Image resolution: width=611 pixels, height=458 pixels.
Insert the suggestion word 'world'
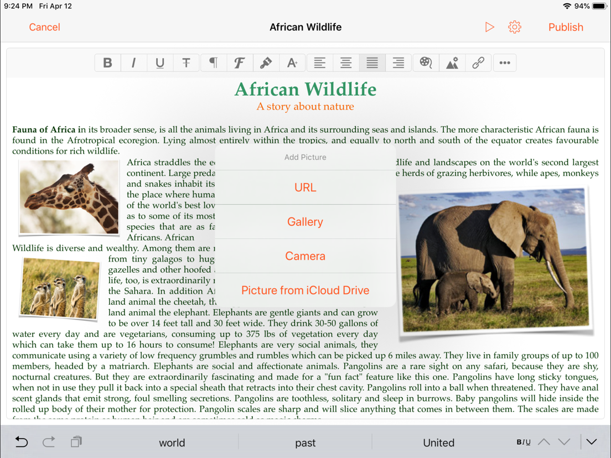[x=172, y=443]
